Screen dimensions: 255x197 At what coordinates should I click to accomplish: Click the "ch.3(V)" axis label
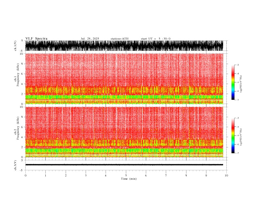tap(15, 165)
